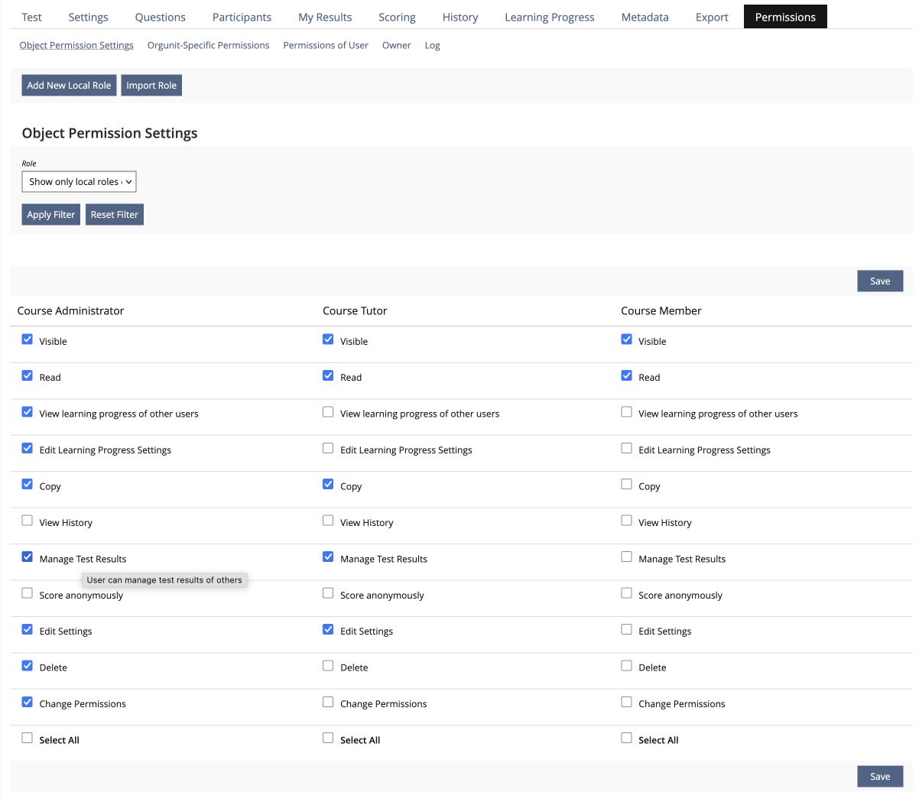
Task: Enable Score anonymously for Course Administrator
Action: (x=27, y=593)
